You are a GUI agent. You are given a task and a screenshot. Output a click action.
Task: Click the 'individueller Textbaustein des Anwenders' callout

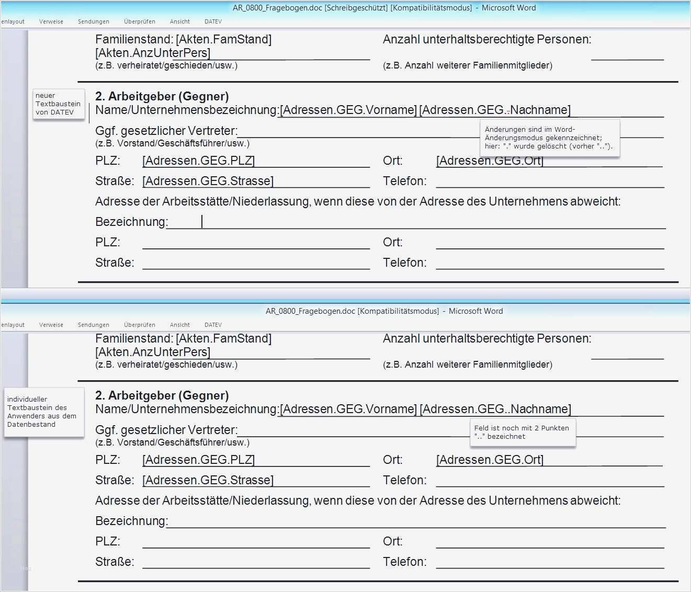(44, 413)
